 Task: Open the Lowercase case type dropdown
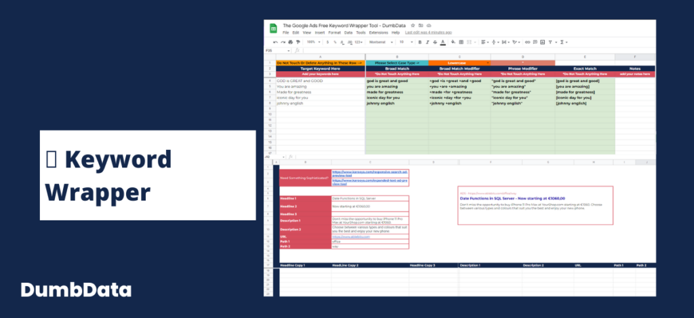pyautogui.click(x=460, y=63)
